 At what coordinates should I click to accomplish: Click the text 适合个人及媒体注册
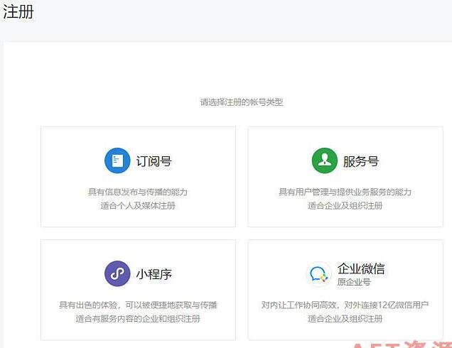point(138,206)
